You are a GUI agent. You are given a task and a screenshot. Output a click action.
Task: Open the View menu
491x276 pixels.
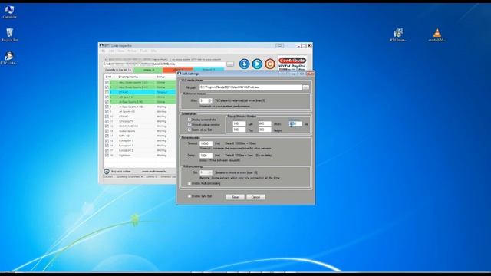click(121, 51)
